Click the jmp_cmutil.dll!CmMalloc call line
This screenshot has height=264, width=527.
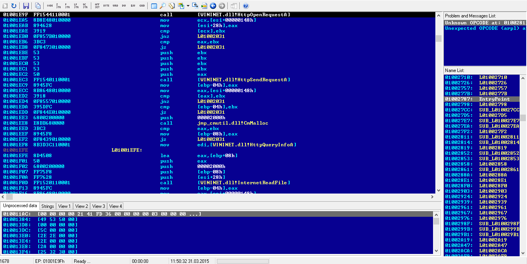(x=218, y=123)
